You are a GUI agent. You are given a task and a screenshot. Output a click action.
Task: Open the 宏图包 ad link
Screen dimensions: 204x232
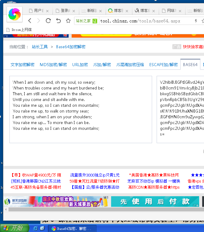196,187
